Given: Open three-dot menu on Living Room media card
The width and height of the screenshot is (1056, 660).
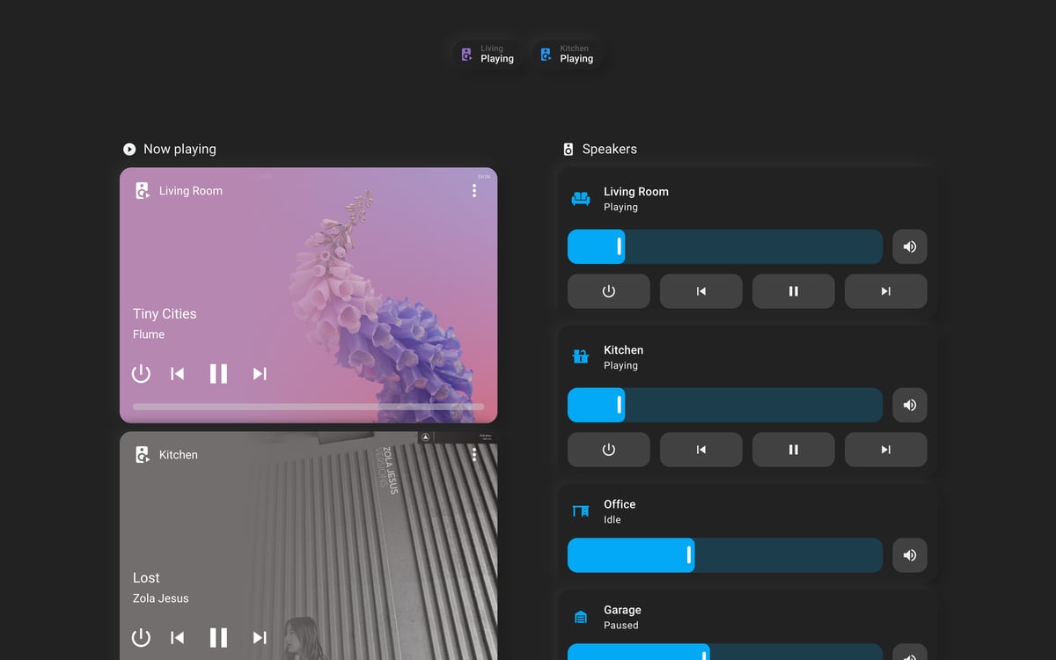Looking at the screenshot, I should point(474,191).
